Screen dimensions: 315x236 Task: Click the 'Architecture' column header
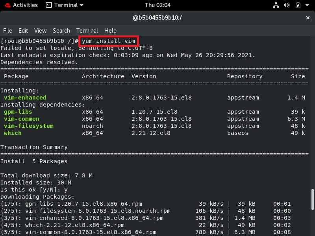point(103,76)
